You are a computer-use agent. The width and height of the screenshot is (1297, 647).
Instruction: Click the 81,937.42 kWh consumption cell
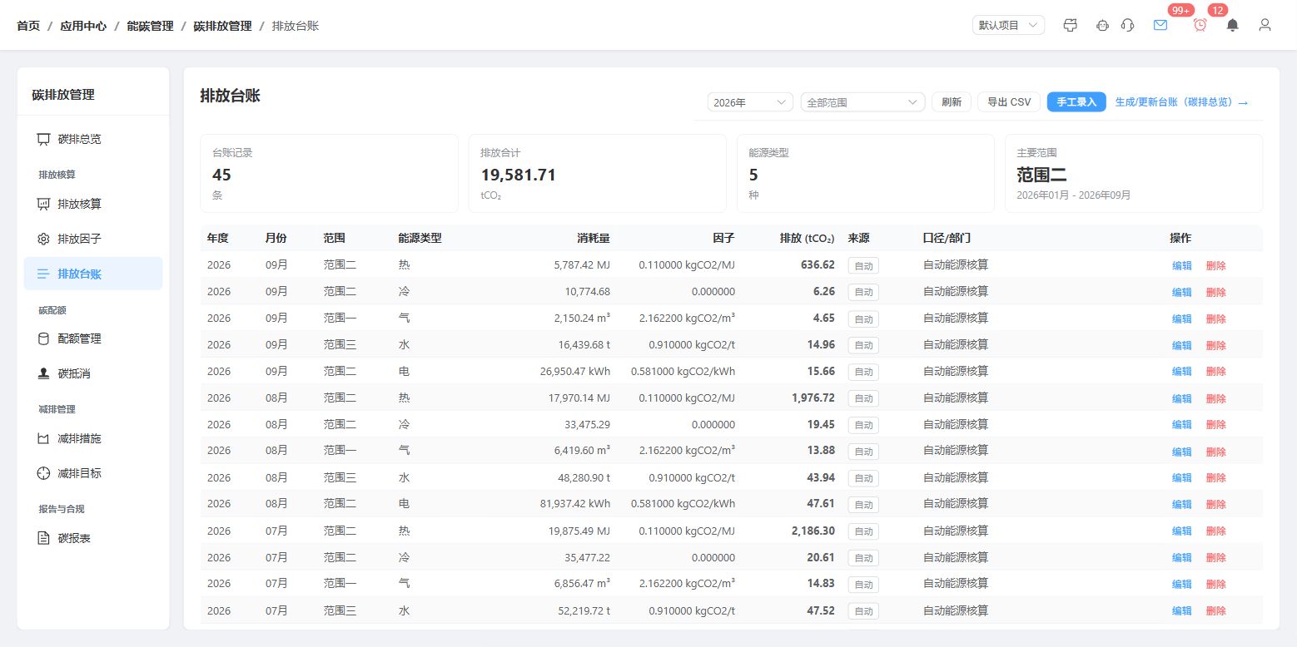pos(575,504)
